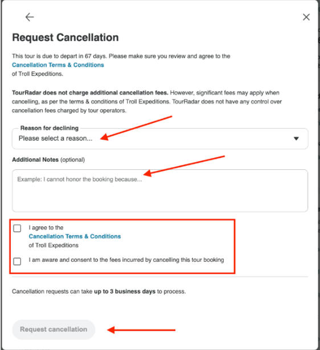Click the Request cancellation button

tap(54, 329)
